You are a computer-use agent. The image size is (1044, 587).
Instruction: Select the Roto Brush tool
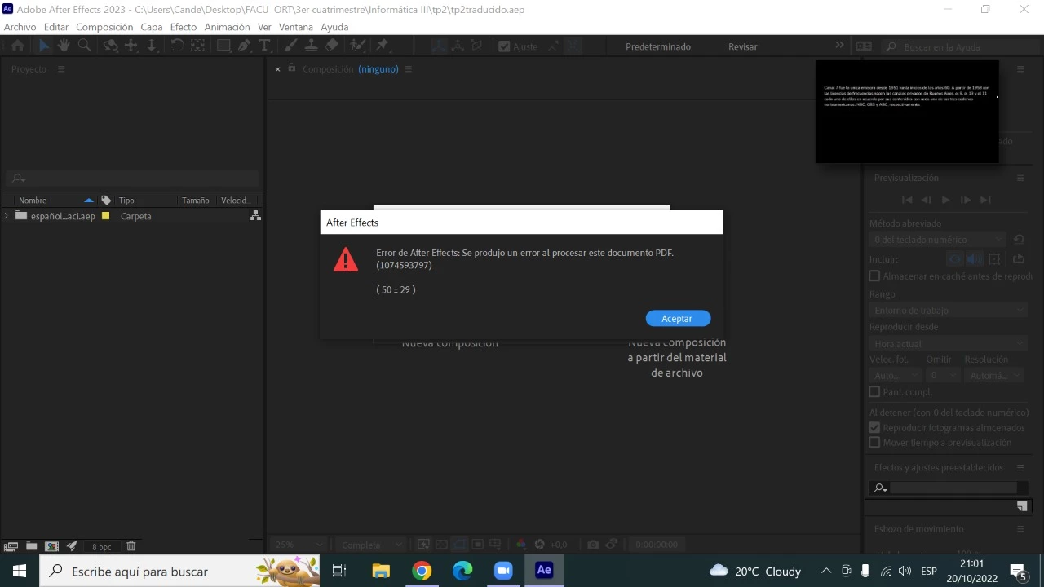pyautogui.click(x=358, y=46)
